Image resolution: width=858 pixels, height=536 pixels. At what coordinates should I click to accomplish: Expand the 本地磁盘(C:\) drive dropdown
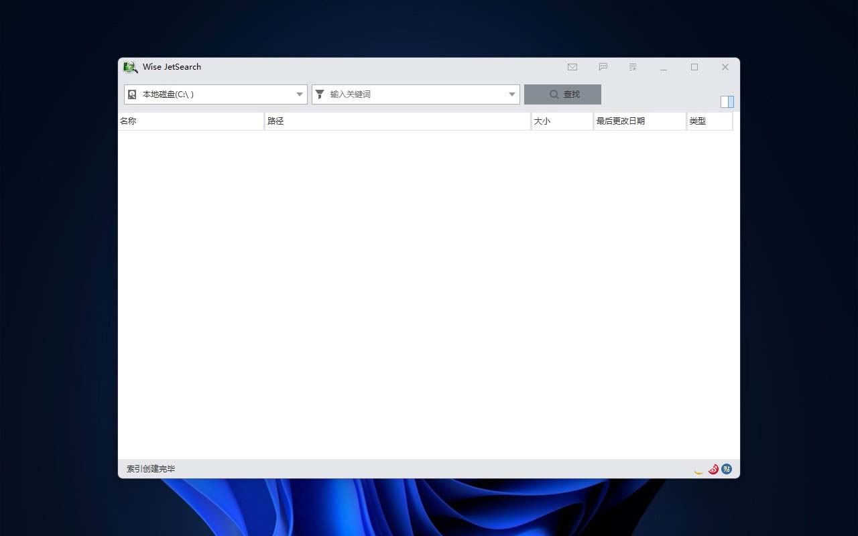[300, 94]
